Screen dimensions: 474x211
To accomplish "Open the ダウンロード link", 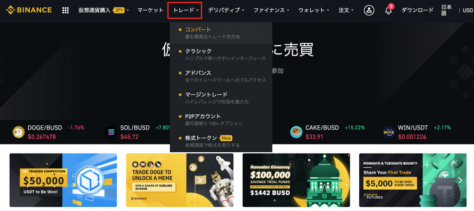I will pyautogui.click(x=417, y=10).
